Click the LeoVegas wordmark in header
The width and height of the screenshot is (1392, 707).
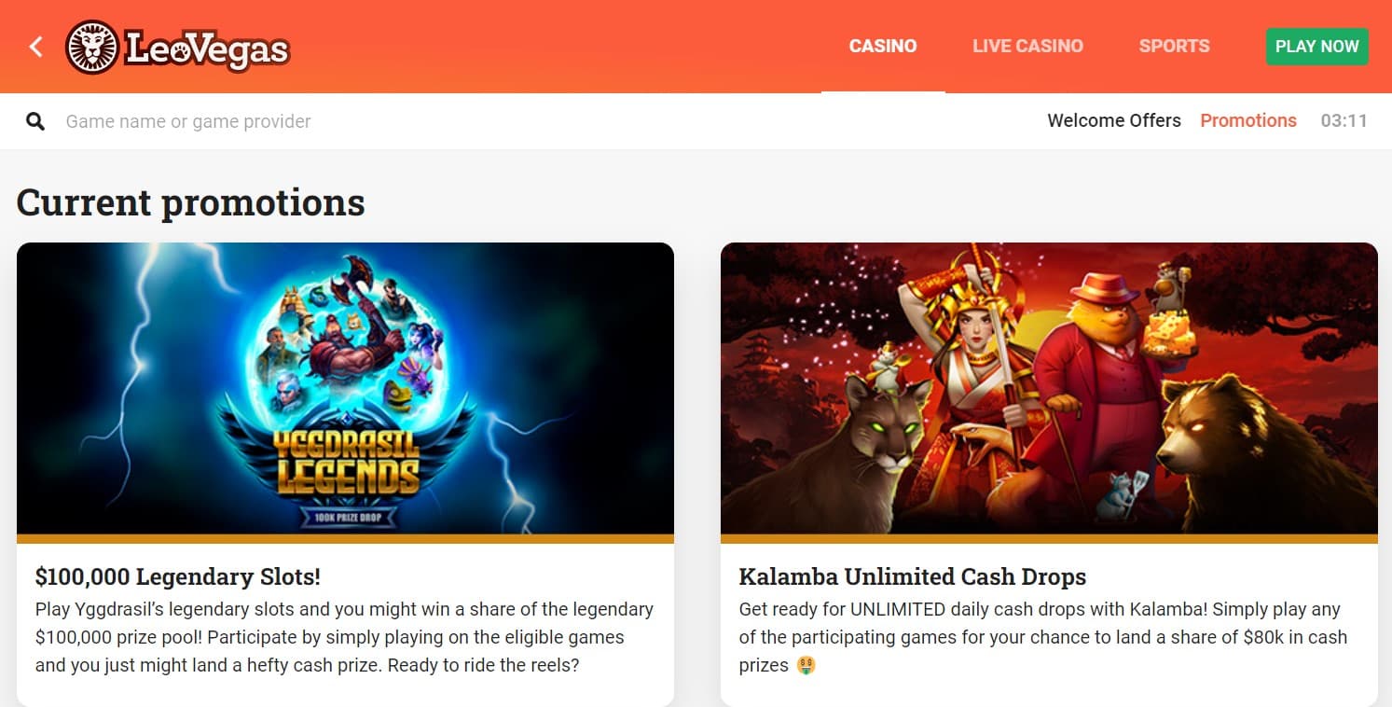click(206, 49)
